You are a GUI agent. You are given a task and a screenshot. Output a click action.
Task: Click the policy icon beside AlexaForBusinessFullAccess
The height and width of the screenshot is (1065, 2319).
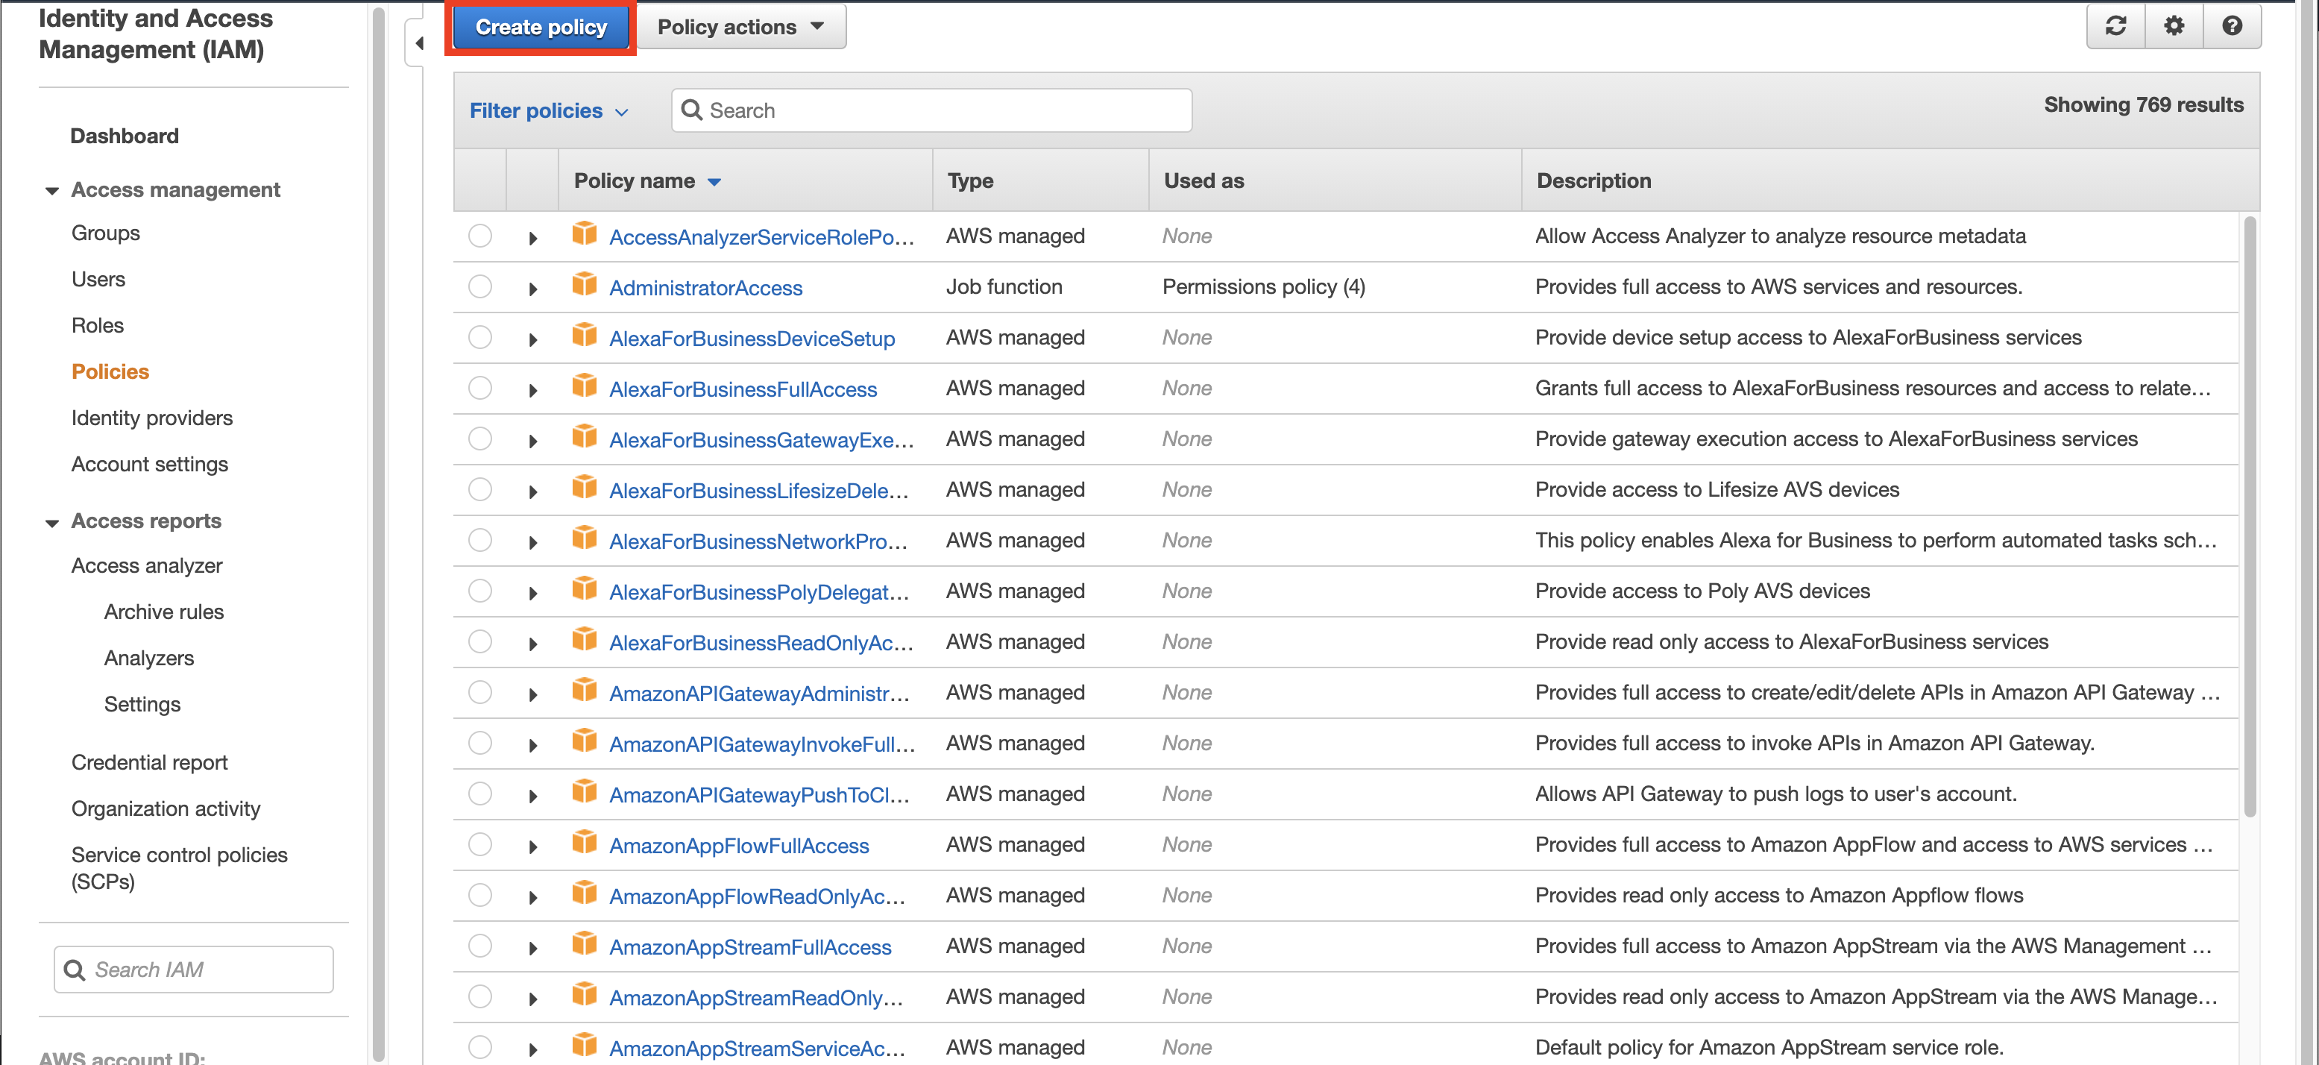[585, 386]
